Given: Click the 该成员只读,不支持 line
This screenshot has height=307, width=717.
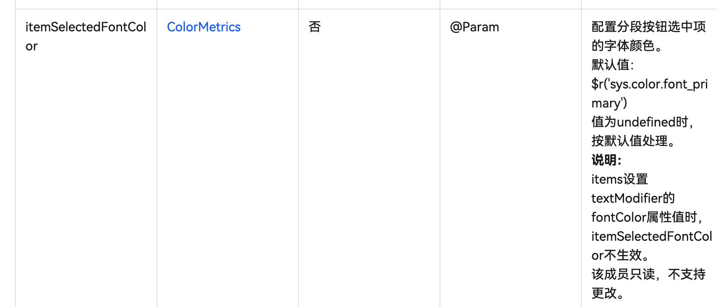Looking at the screenshot, I should (648, 274).
